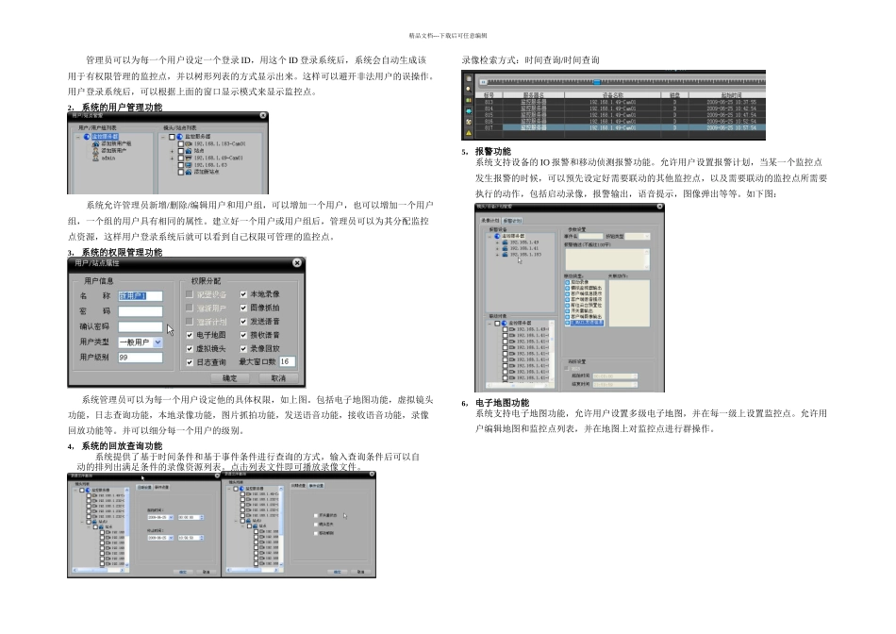Click the 最大窗口数 field showing 16
The height and width of the screenshot is (634, 896).
[x=288, y=361]
